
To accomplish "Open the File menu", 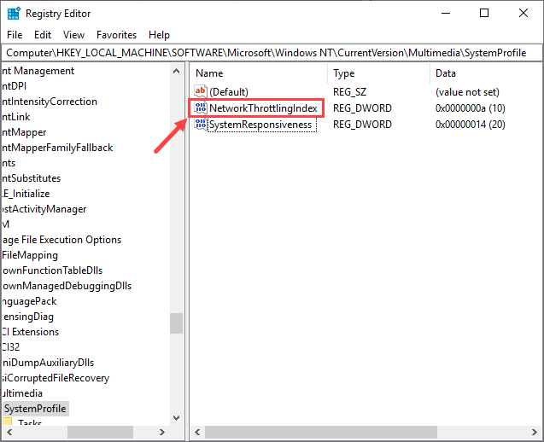I will pyautogui.click(x=15, y=35).
